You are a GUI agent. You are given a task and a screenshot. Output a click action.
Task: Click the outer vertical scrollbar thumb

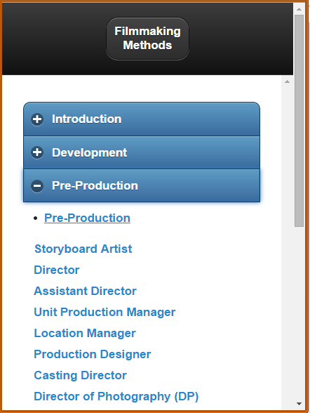(x=299, y=121)
